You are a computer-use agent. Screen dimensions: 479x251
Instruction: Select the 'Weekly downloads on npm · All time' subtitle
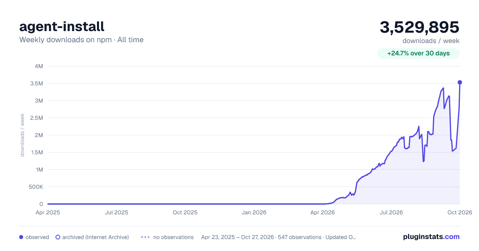[81, 40]
